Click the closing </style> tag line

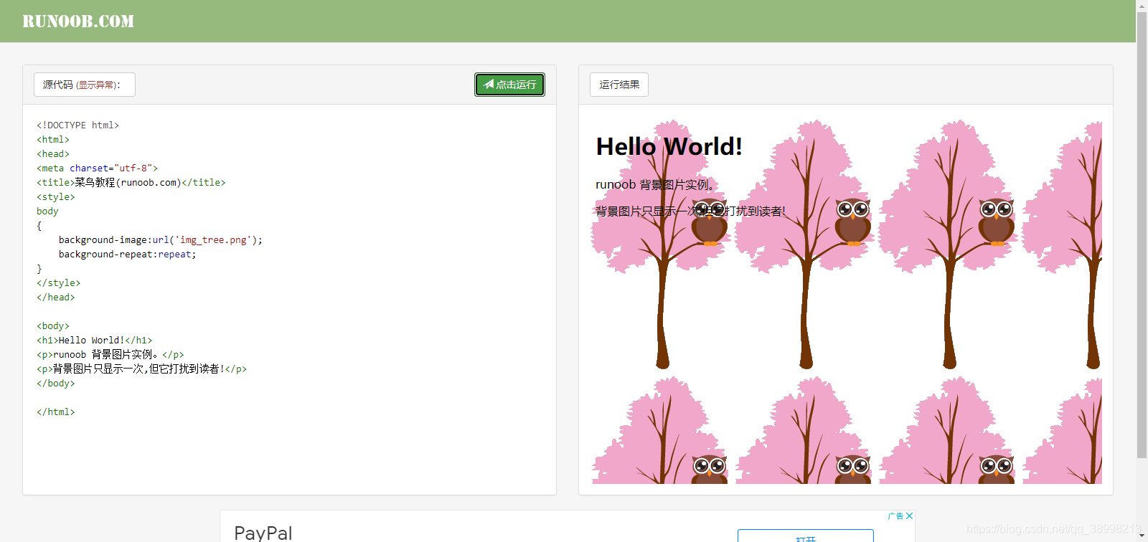pos(59,283)
